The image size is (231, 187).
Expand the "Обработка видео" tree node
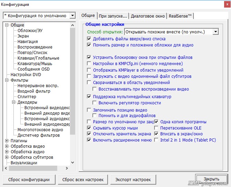(7, 146)
